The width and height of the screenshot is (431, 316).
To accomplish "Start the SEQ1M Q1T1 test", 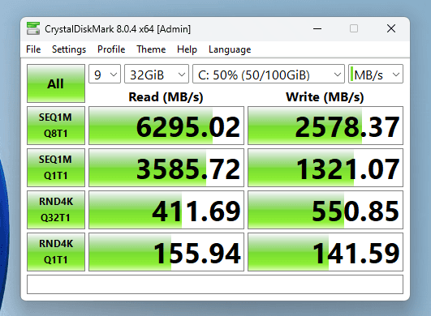I will click(56, 168).
